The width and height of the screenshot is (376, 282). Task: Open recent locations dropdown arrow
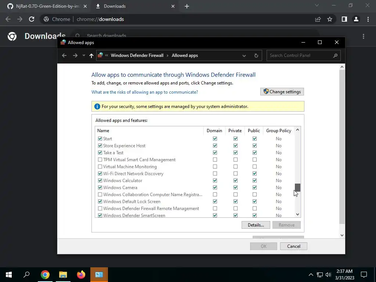click(x=84, y=55)
